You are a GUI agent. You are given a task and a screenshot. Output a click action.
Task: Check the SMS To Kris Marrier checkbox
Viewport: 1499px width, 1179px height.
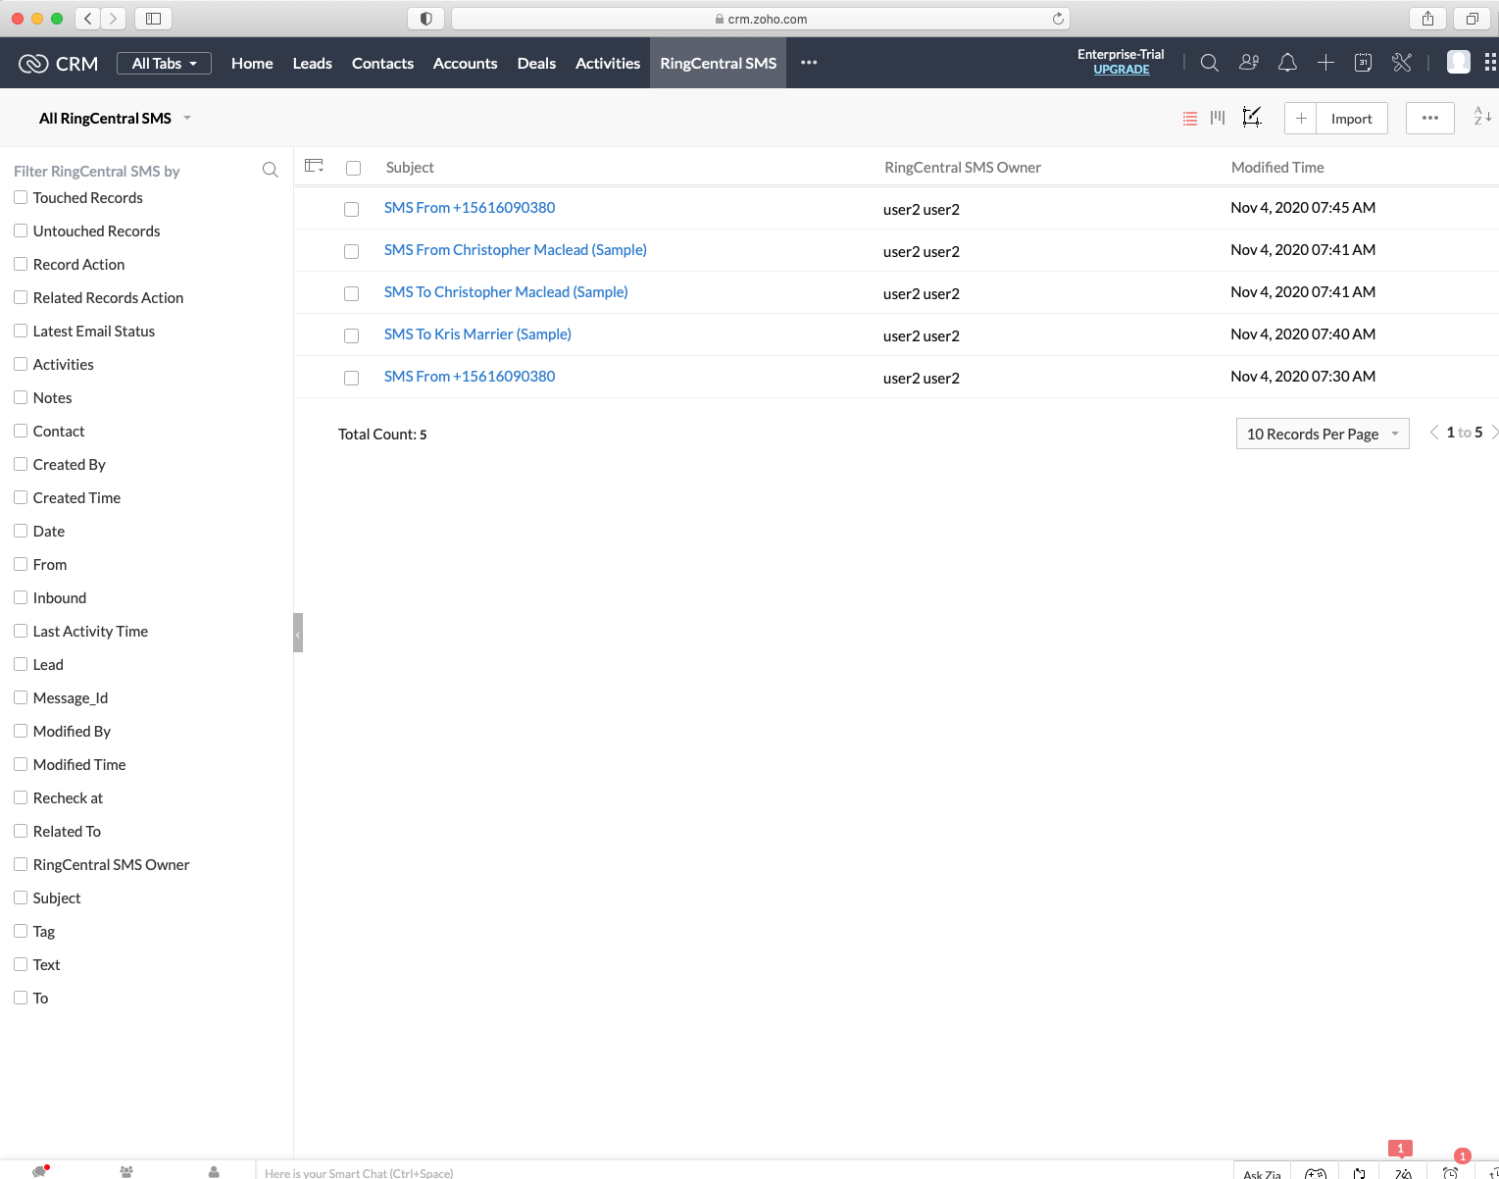click(x=352, y=335)
